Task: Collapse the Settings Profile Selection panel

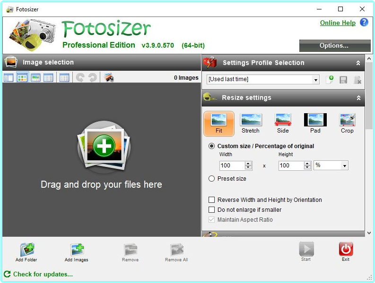Action: [x=358, y=63]
